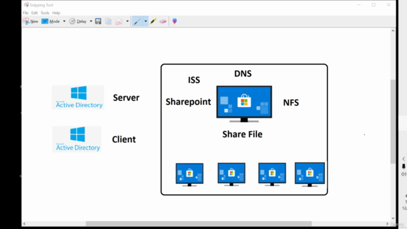Click the horizontal scrollbar left arrow
The image size is (407, 229).
24,223
